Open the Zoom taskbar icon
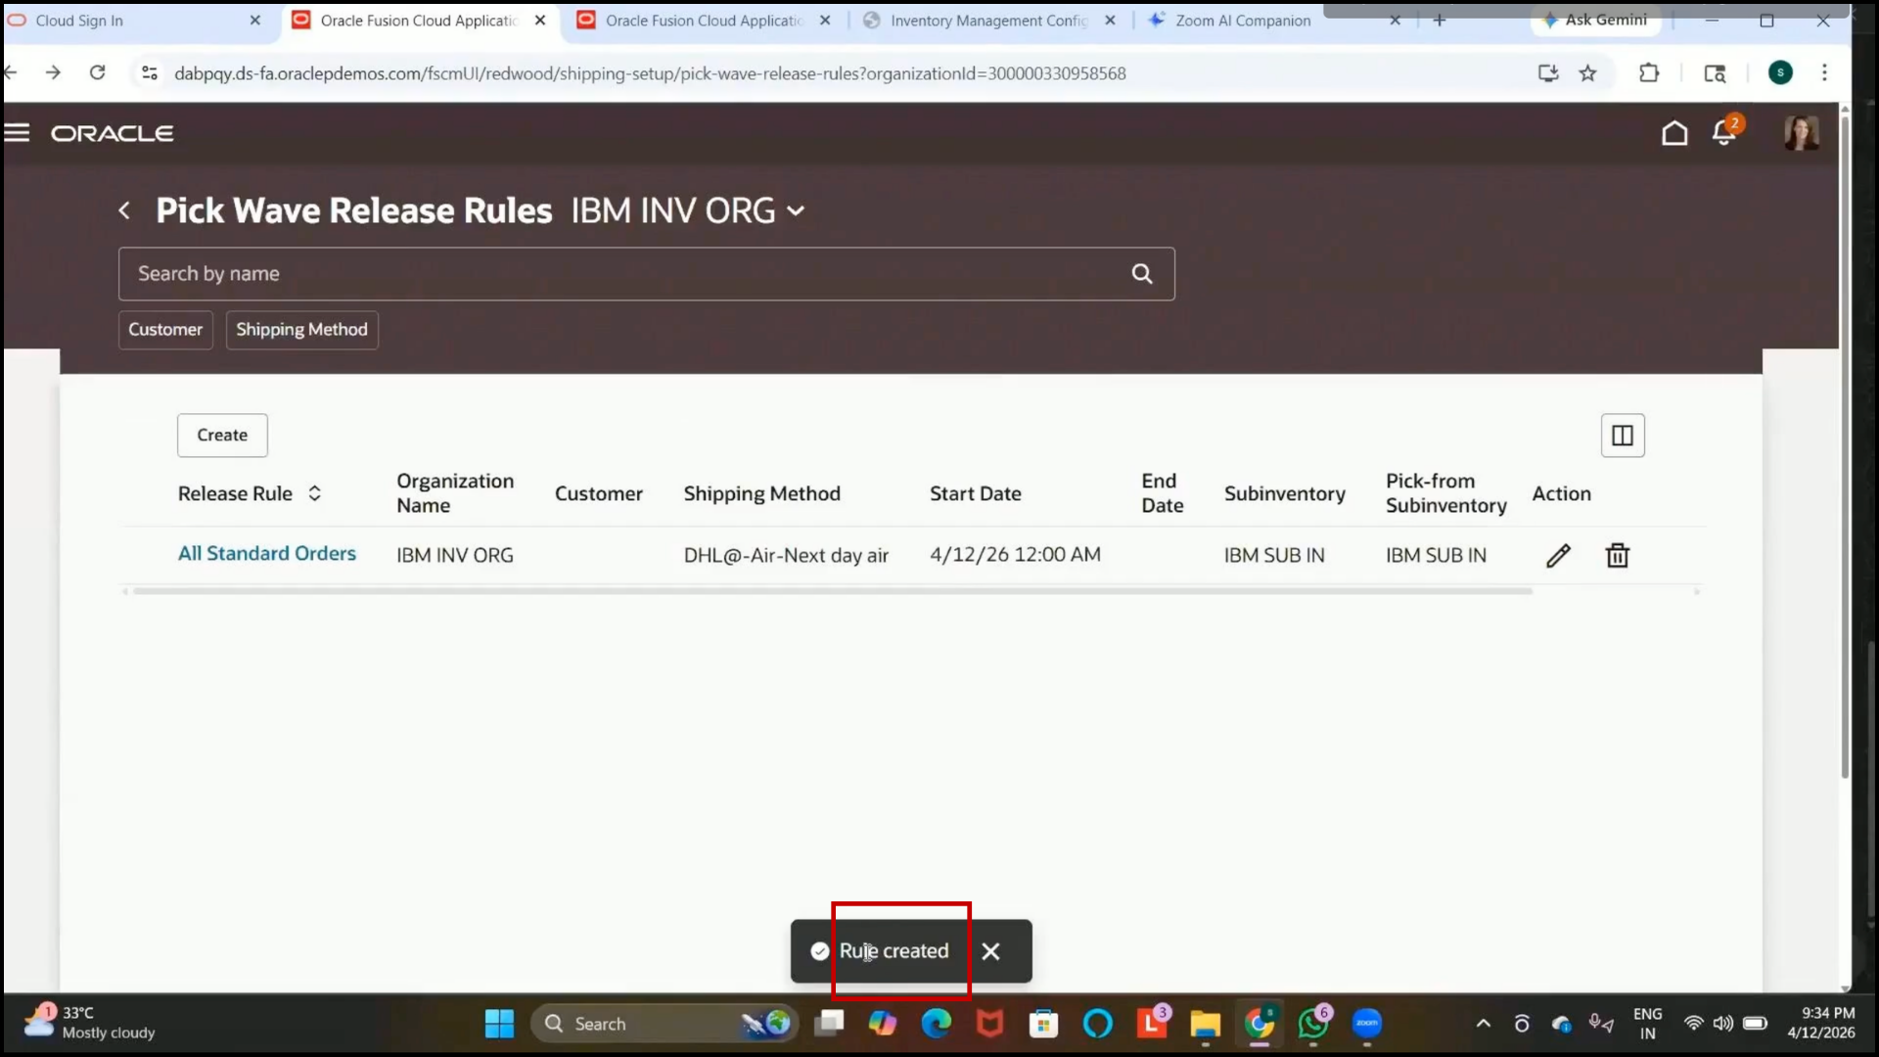 coord(1367,1024)
